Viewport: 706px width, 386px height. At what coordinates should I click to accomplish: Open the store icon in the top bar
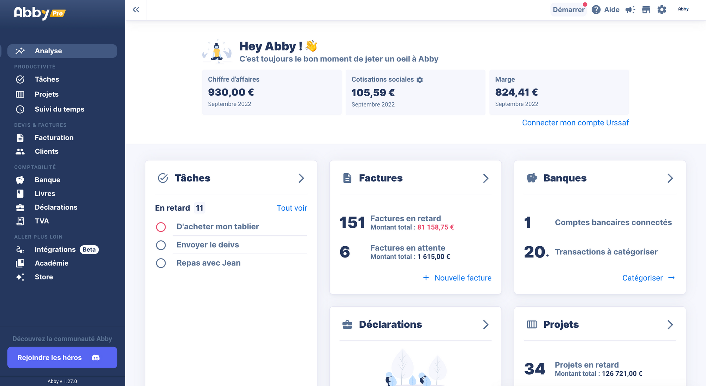646,10
